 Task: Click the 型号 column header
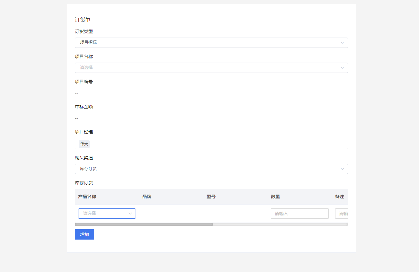coord(211,197)
